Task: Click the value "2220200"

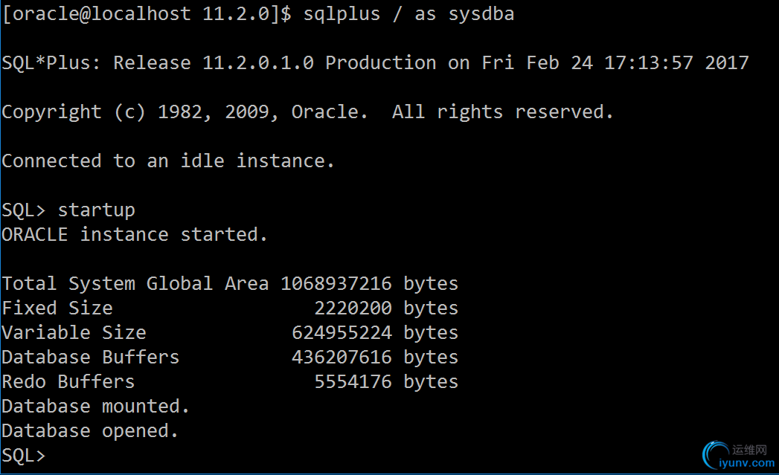Action: pyautogui.click(x=353, y=308)
